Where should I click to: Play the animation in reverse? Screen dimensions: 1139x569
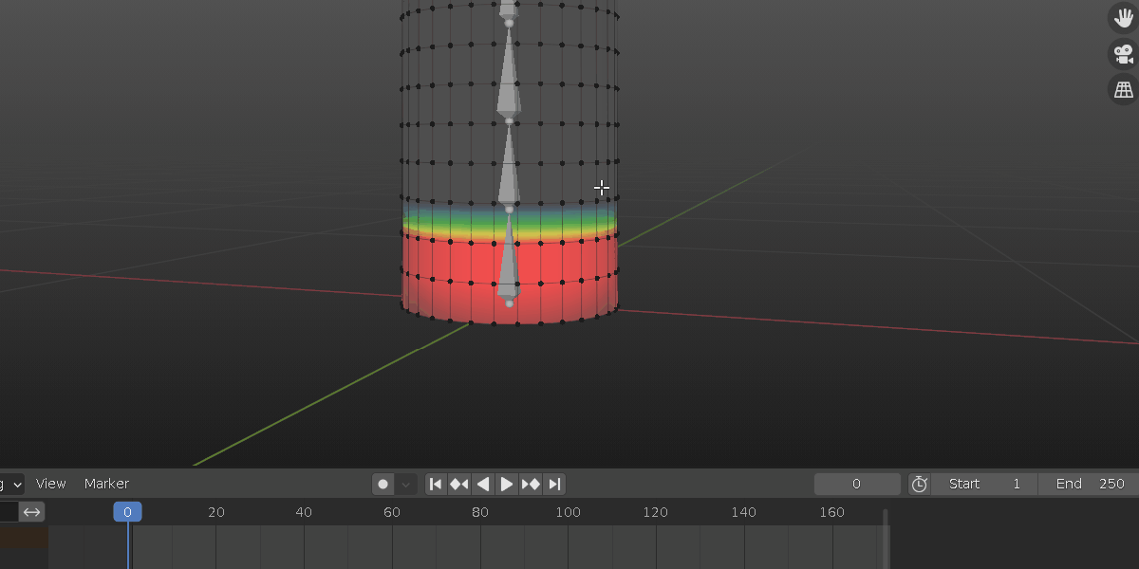(x=483, y=484)
